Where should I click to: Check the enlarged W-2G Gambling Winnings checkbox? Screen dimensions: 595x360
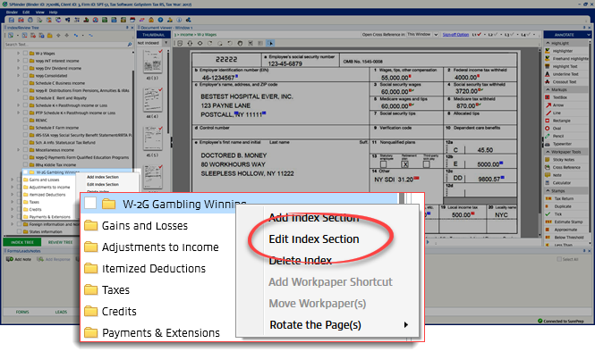[90, 203]
